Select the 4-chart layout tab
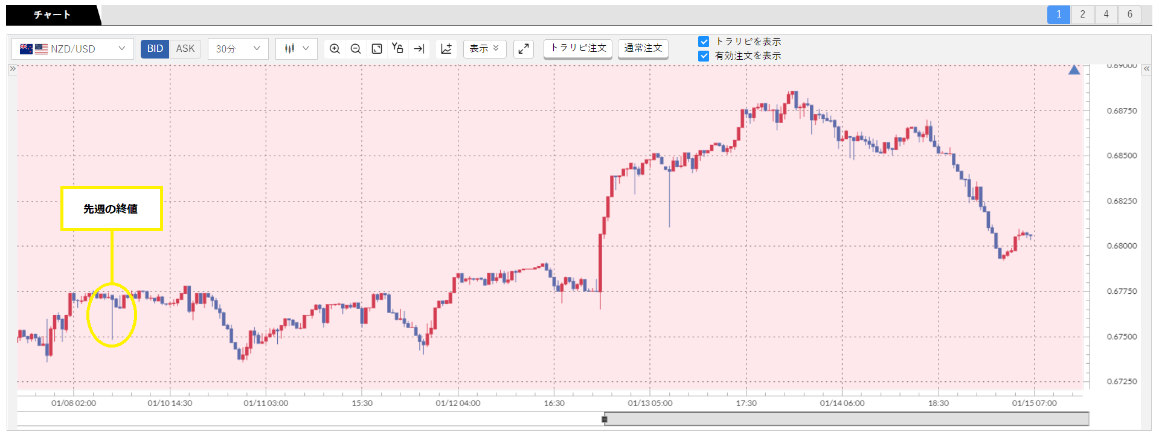This screenshot has width=1159, height=435. click(1106, 14)
